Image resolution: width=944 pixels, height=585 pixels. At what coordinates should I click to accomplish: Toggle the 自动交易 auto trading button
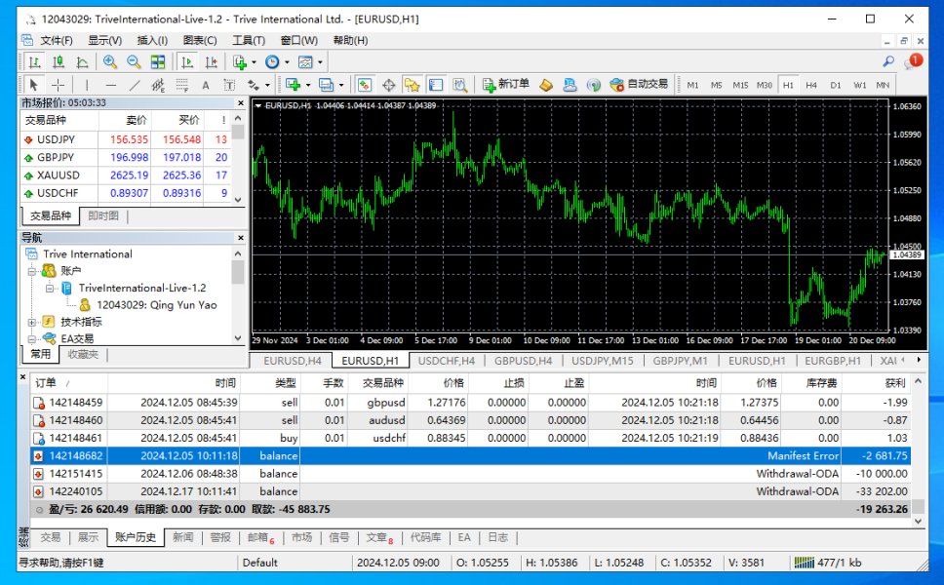(x=639, y=85)
